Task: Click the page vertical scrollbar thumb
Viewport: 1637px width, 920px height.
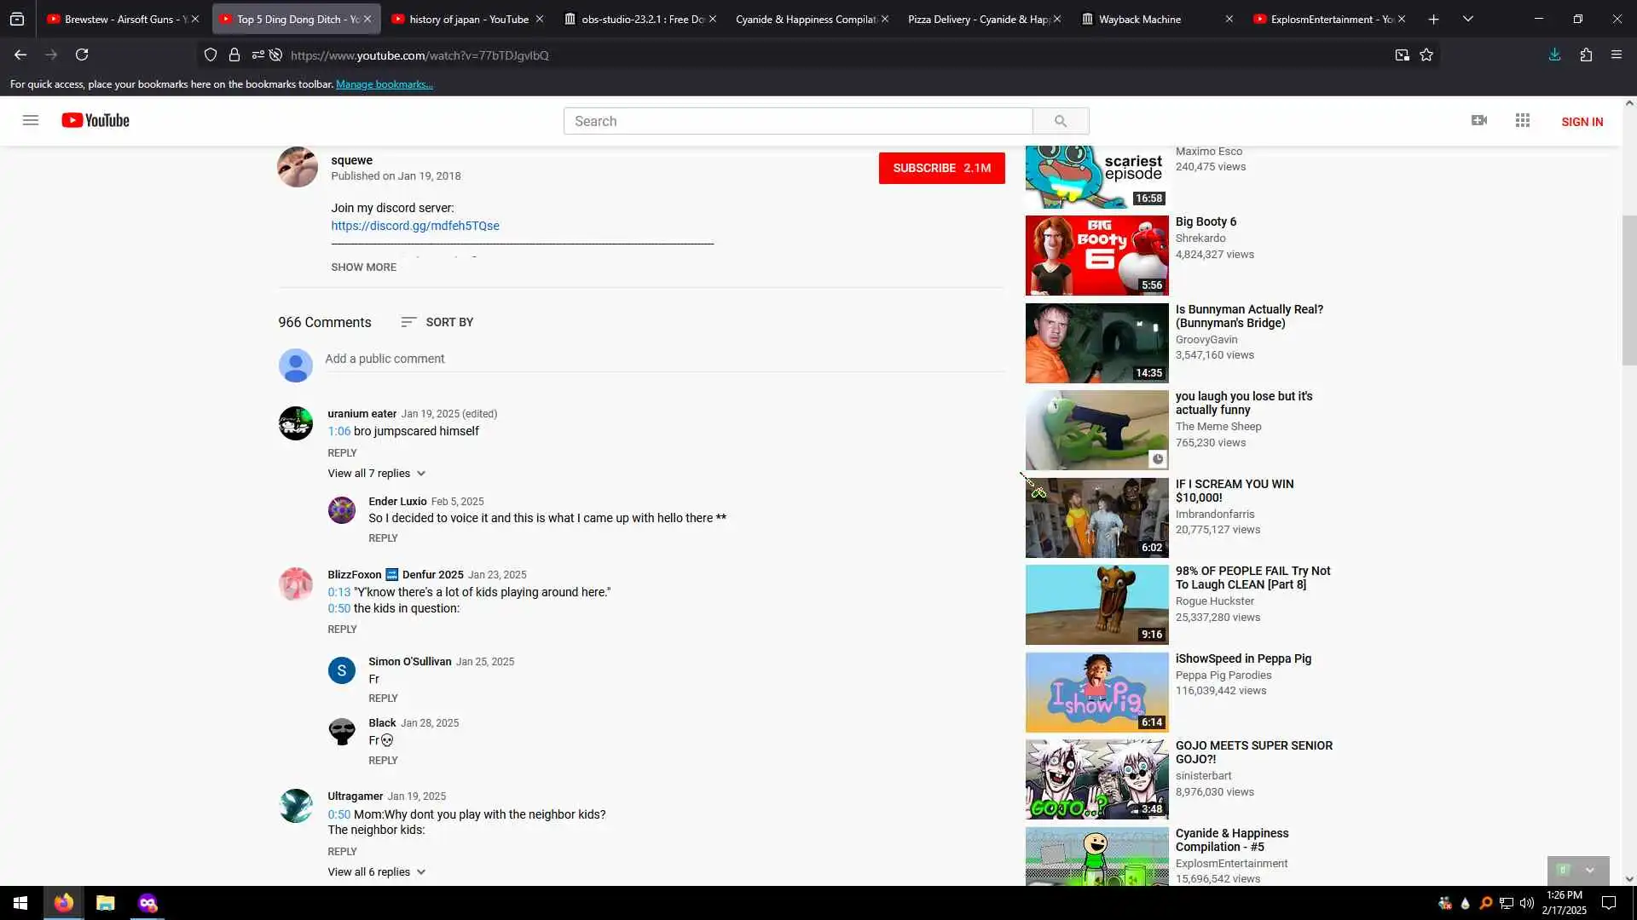Action: click(x=1629, y=290)
